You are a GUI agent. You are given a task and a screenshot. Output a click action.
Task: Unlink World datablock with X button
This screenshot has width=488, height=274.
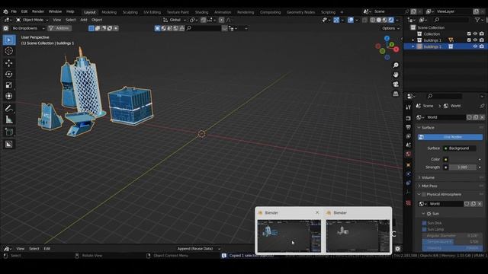point(482,117)
